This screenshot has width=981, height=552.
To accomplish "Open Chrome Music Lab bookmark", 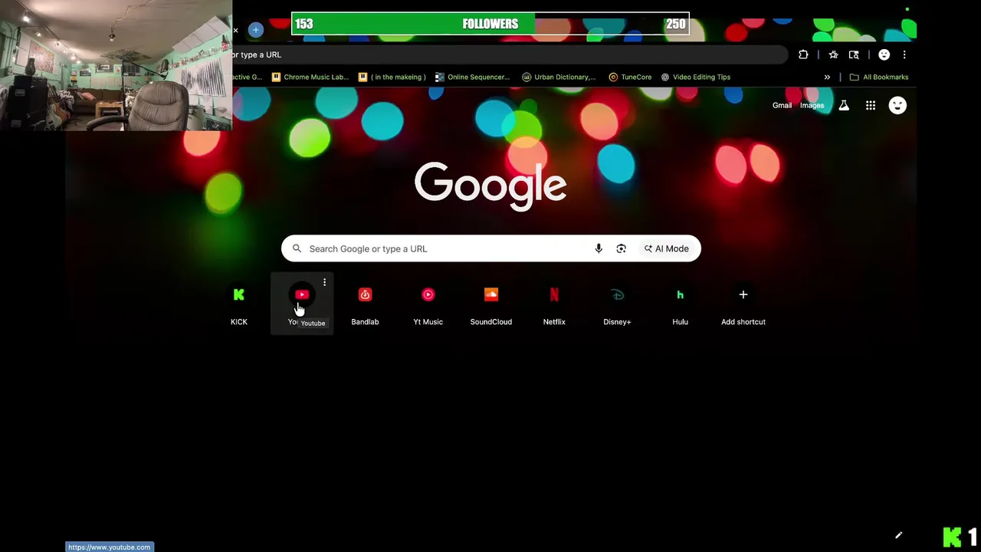I will (310, 77).
